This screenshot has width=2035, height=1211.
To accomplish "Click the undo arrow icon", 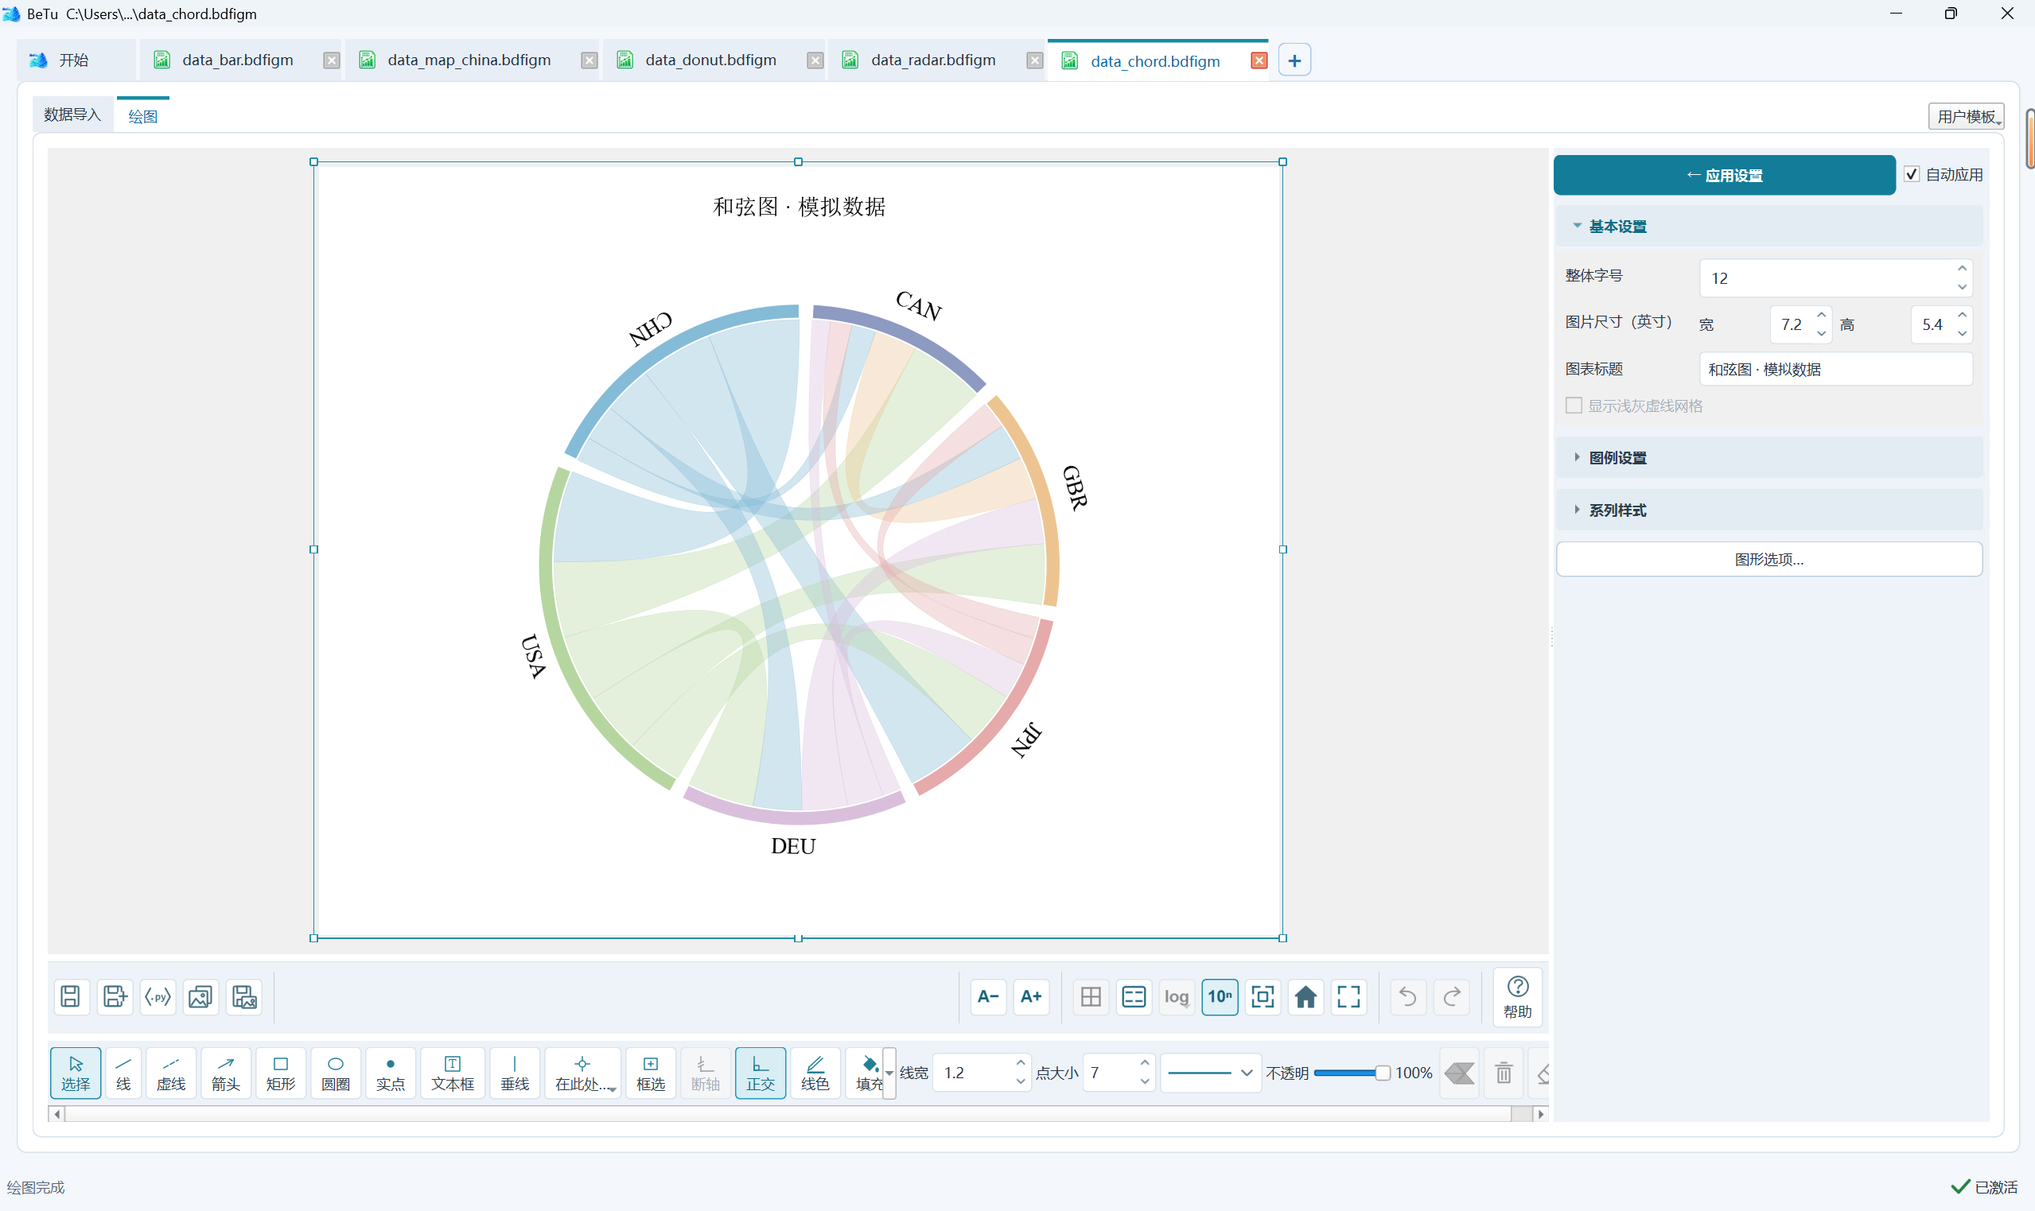I will coord(1408,996).
